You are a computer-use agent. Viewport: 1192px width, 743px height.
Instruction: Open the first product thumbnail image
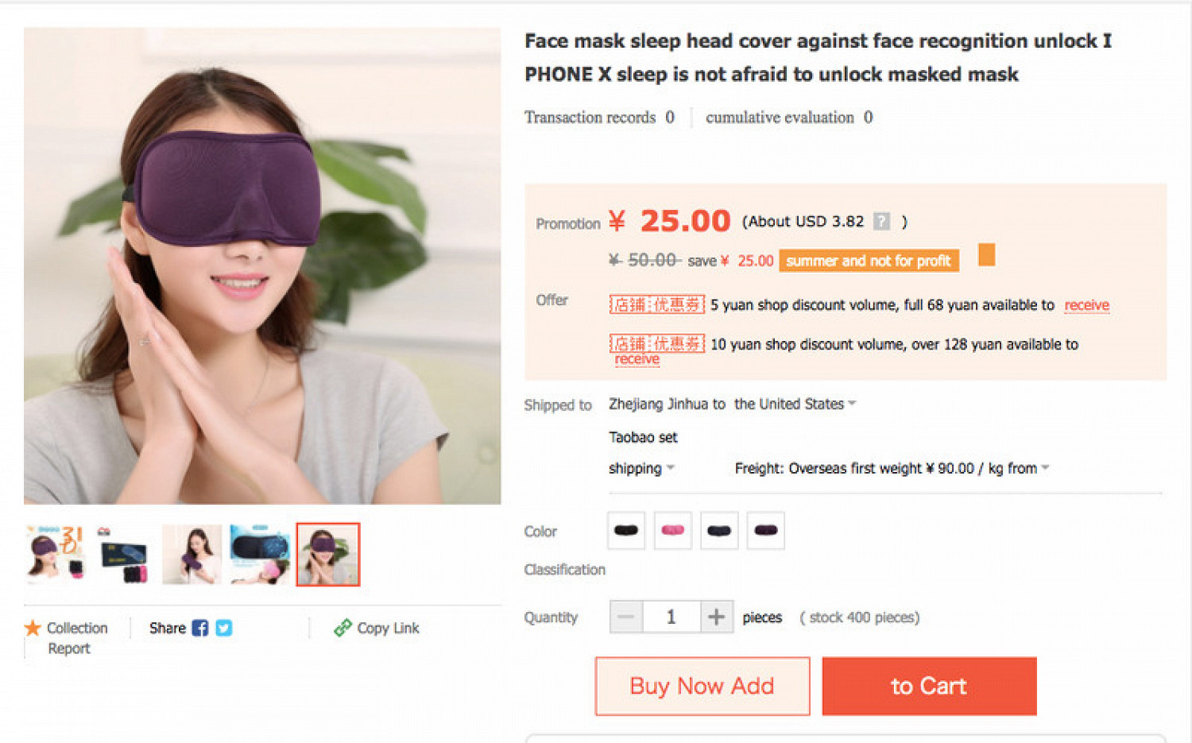tap(54, 555)
